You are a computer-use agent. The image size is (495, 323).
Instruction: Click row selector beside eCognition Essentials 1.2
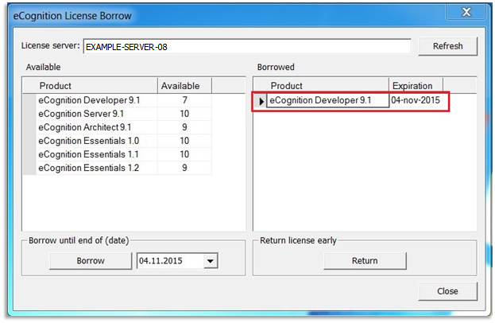tap(29, 168)
